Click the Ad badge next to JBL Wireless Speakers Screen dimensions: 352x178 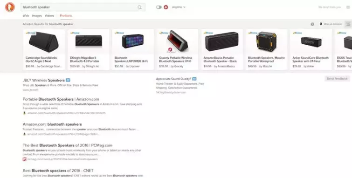coord(68,80)
